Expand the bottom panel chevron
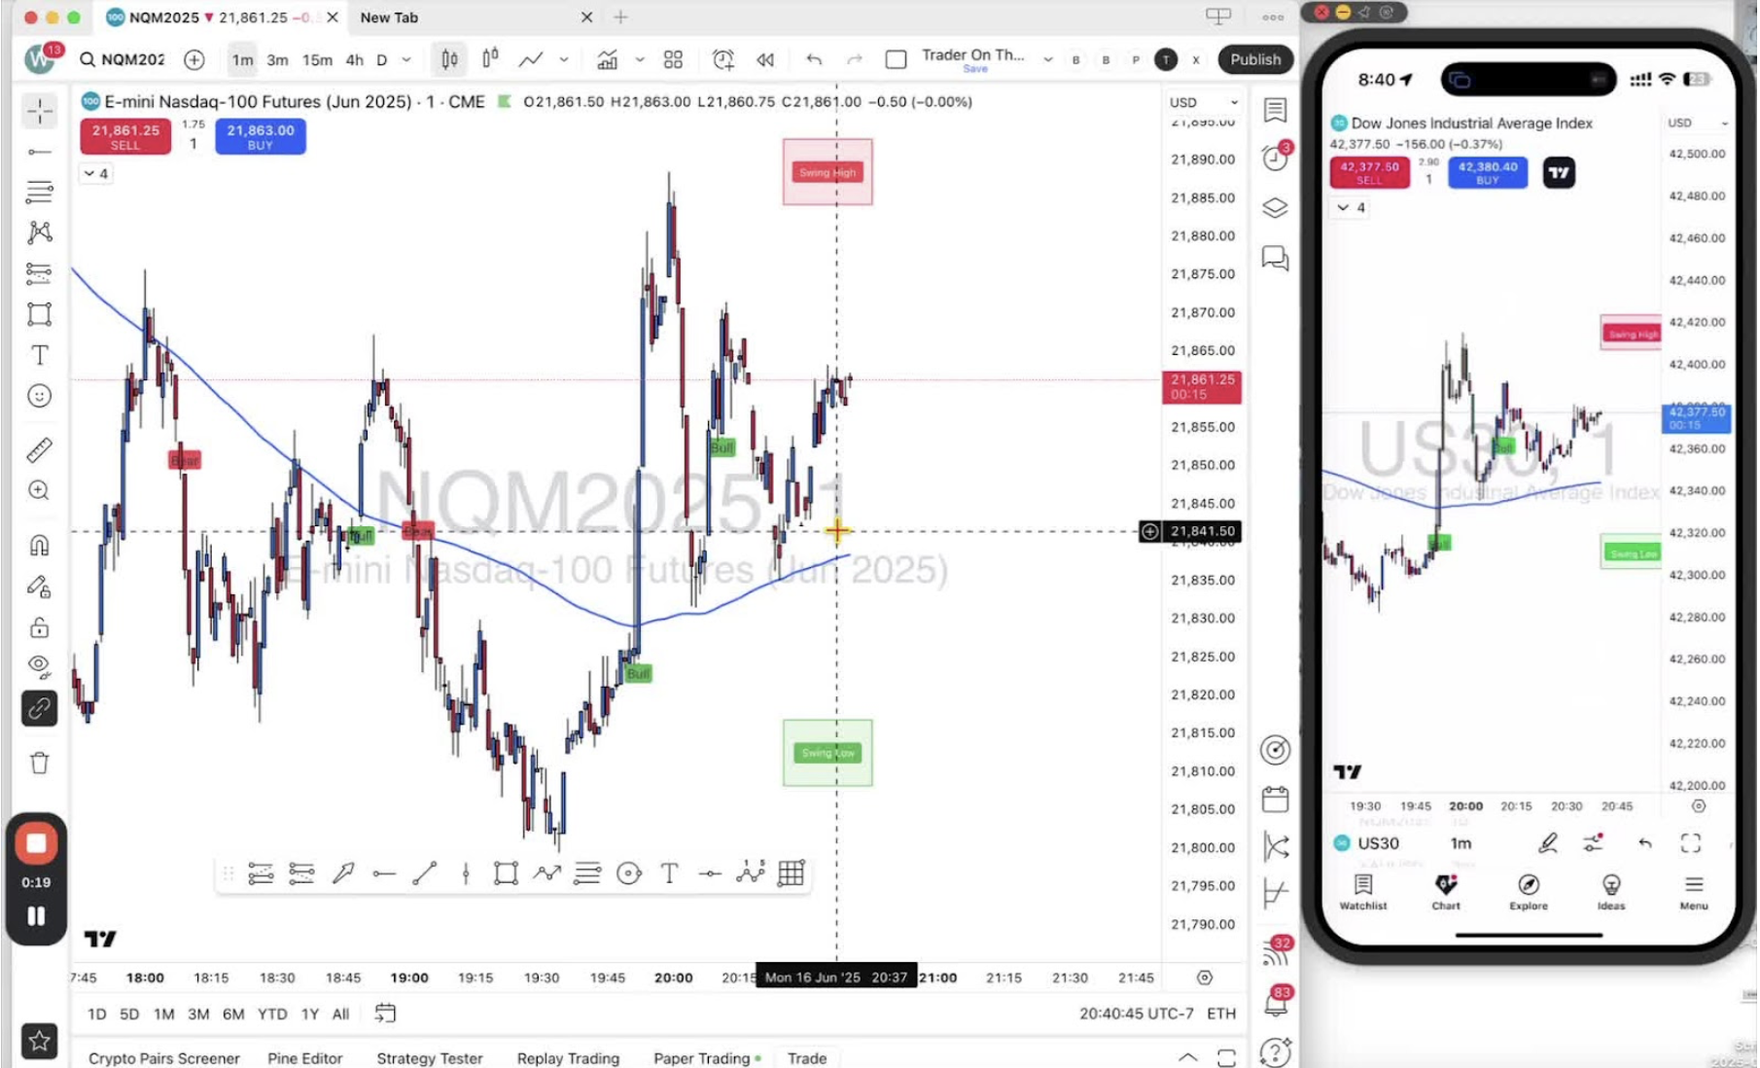This screenshot has width=1760, height=1068. (x=1187, y=1057)
